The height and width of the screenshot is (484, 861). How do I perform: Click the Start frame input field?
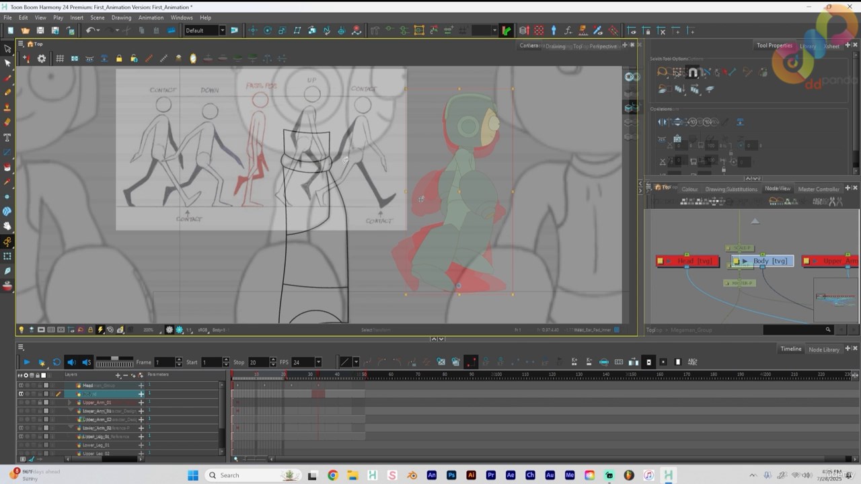point(211,362)
